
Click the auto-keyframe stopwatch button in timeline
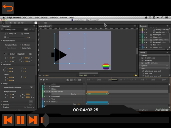pos(68,80)
